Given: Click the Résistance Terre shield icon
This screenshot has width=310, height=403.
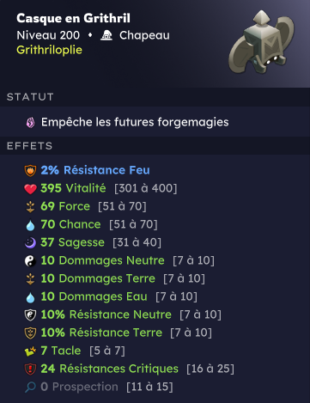Looking at the screenshot, I should coord(30,333).
